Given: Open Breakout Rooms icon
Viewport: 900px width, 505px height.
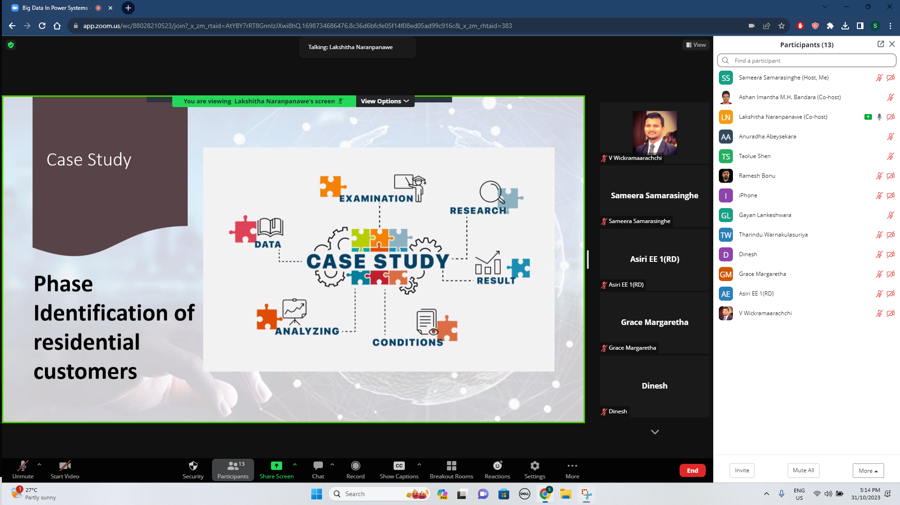Looking at the screenshot, I should pos(451,466).
